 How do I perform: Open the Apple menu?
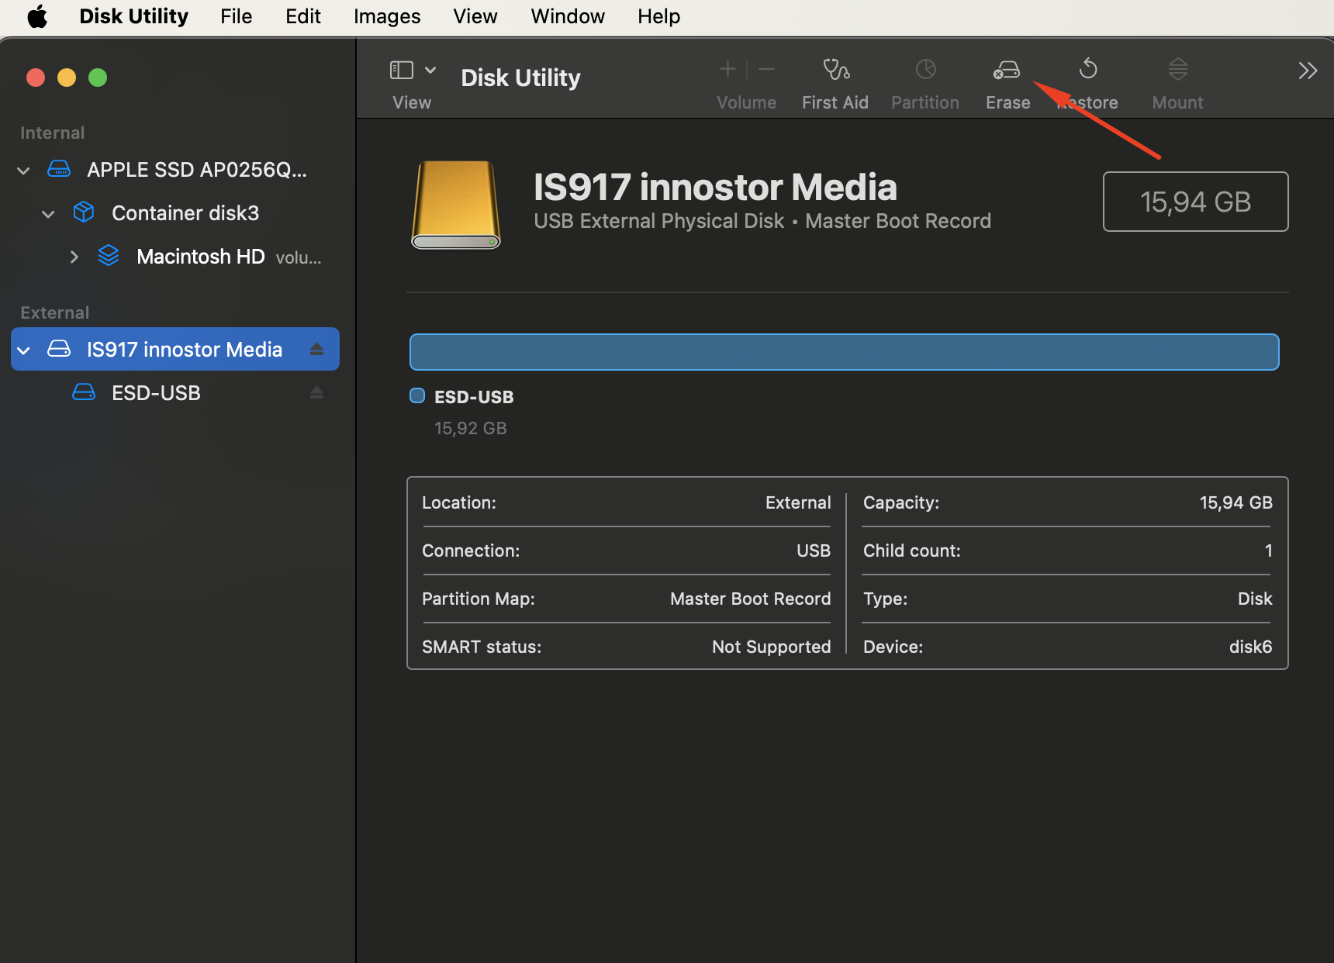(x=37, y=16)
